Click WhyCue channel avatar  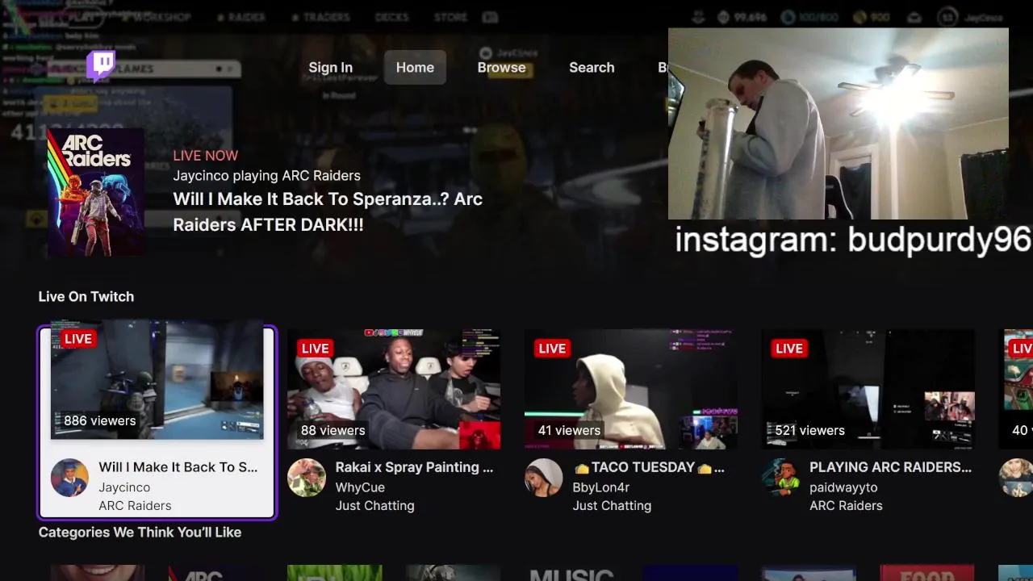[307, 478]
